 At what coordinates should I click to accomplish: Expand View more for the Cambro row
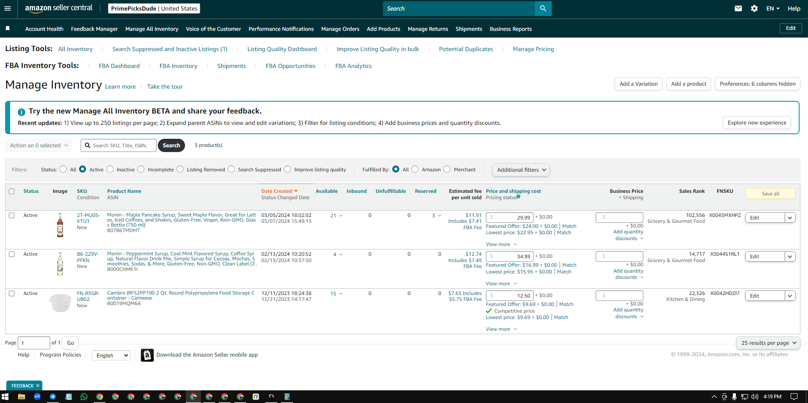click(501, 329)
